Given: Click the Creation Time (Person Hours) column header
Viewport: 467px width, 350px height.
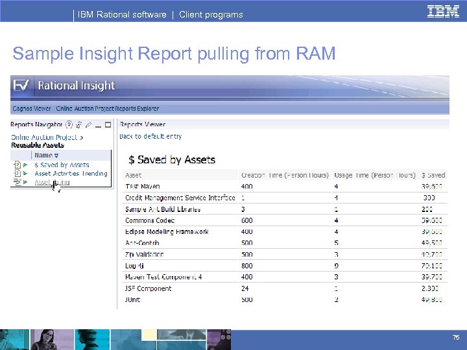Looking at the screenshot, I should [x=285, y=175].
